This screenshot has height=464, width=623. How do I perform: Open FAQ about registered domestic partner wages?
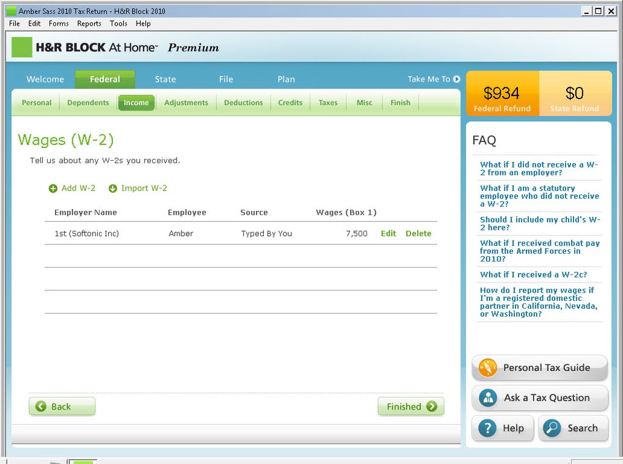tap(539, 302)
